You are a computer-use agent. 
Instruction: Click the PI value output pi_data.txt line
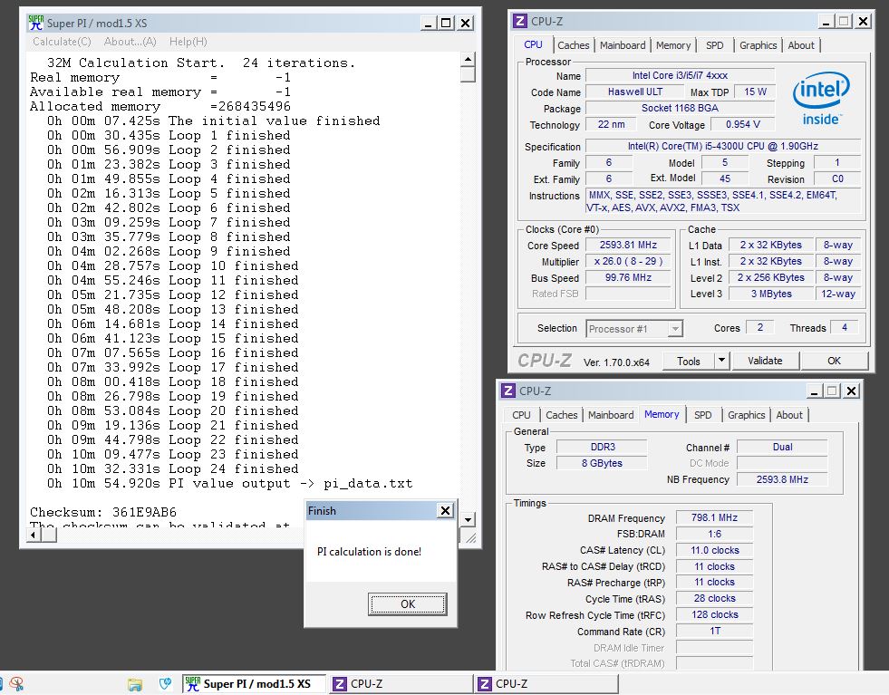229,484
